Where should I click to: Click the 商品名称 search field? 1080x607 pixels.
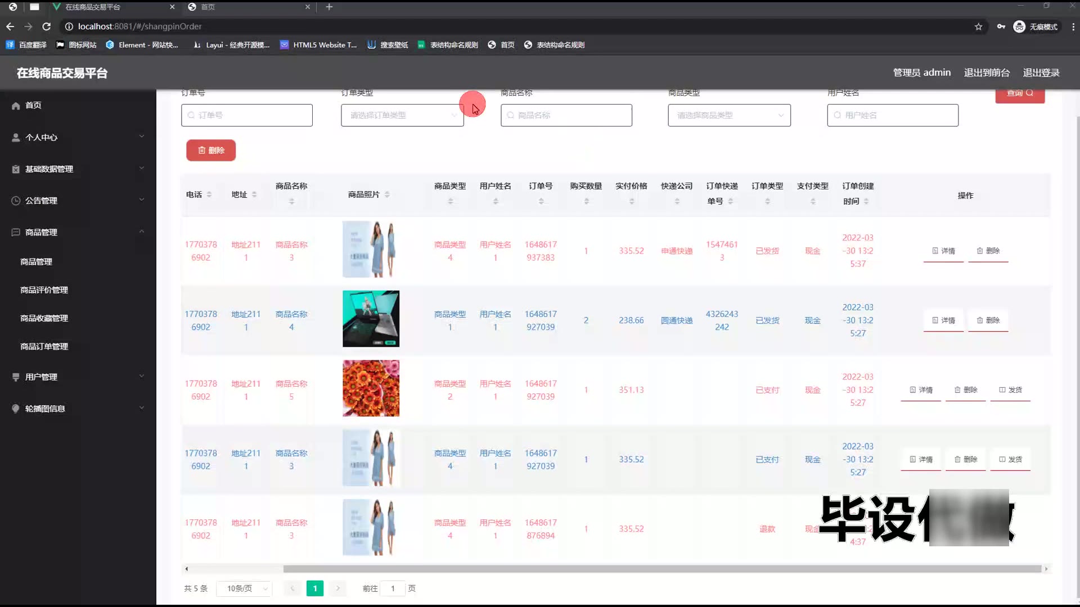coord(566,115)
